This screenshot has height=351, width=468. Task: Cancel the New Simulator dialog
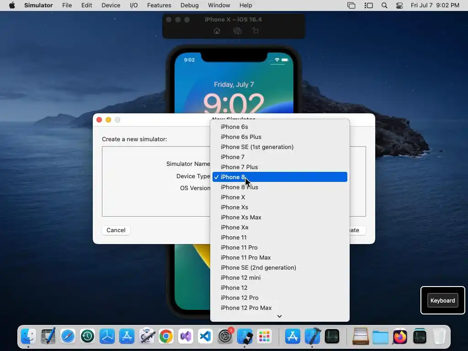[116, 230]
